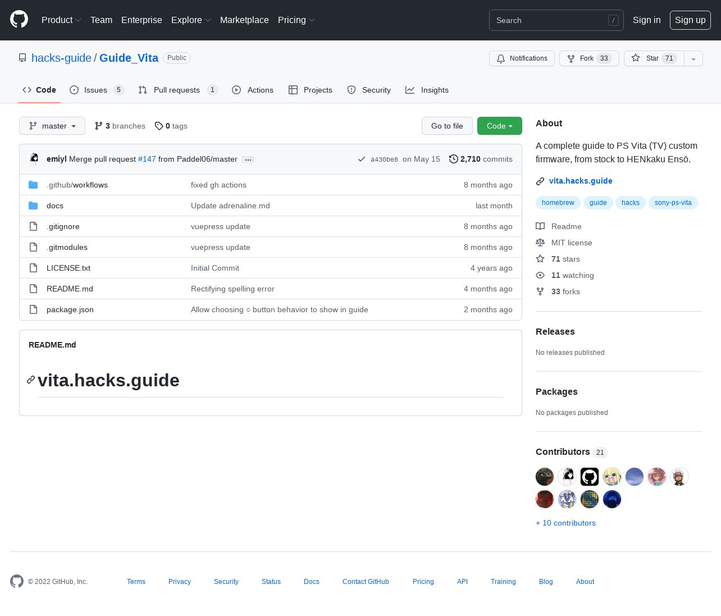Click the green check status icon
721x616 pixels.
[362, 159]
